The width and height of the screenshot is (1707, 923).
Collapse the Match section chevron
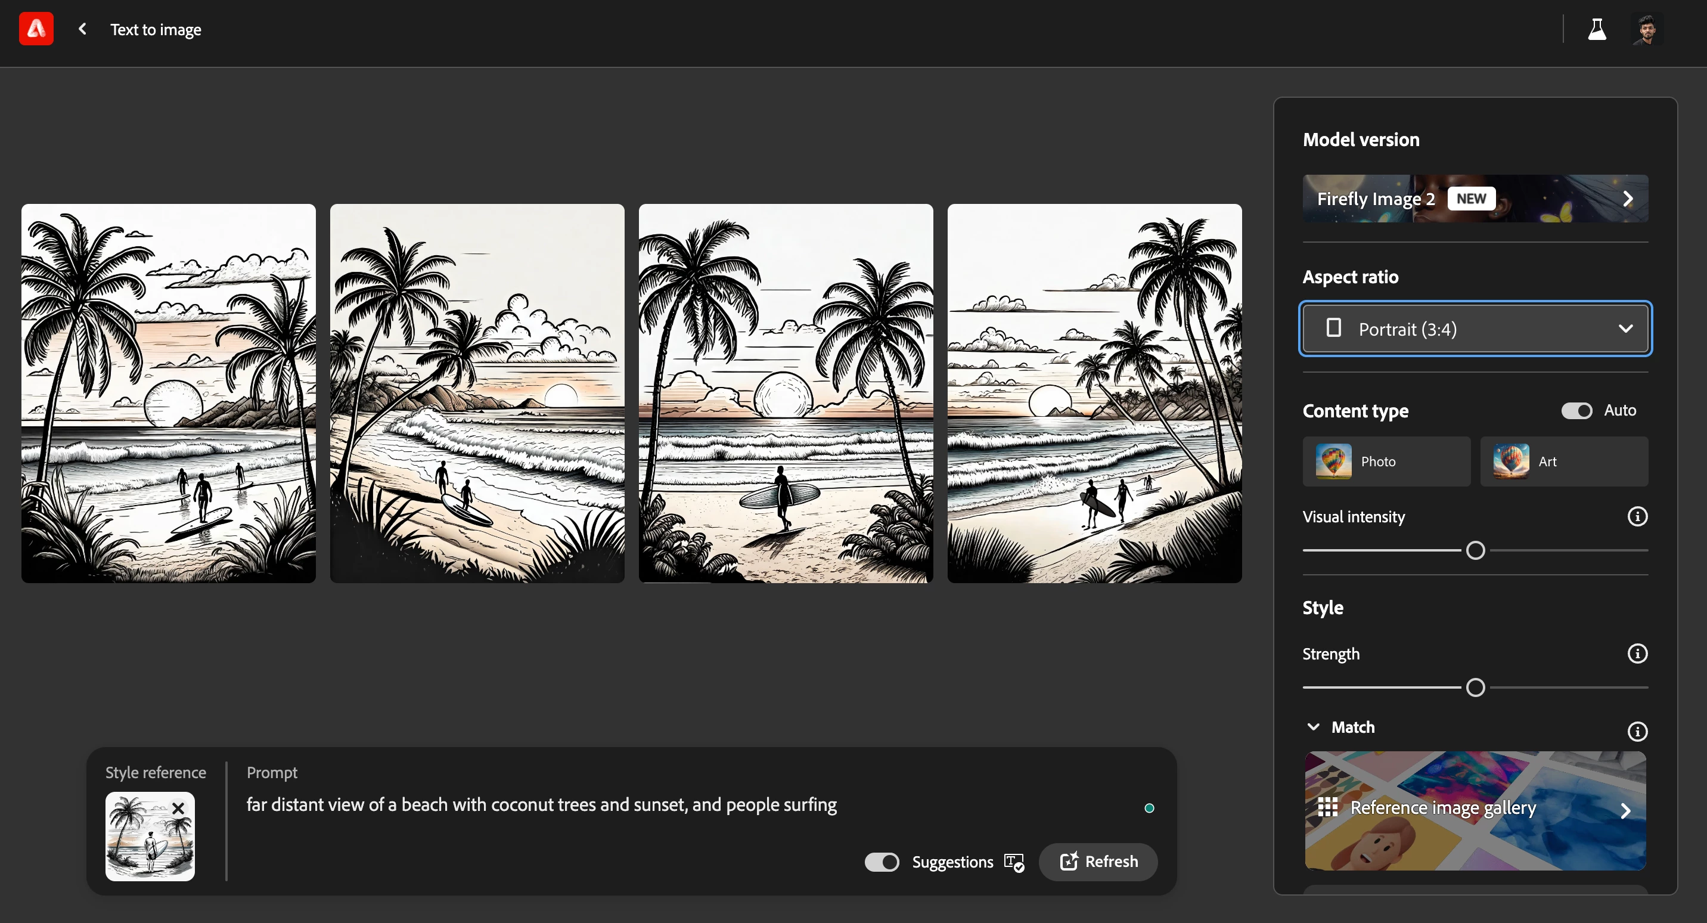(1312, 727)
